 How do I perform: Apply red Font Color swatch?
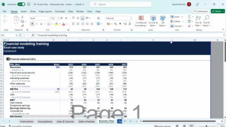tap(64, 24)
